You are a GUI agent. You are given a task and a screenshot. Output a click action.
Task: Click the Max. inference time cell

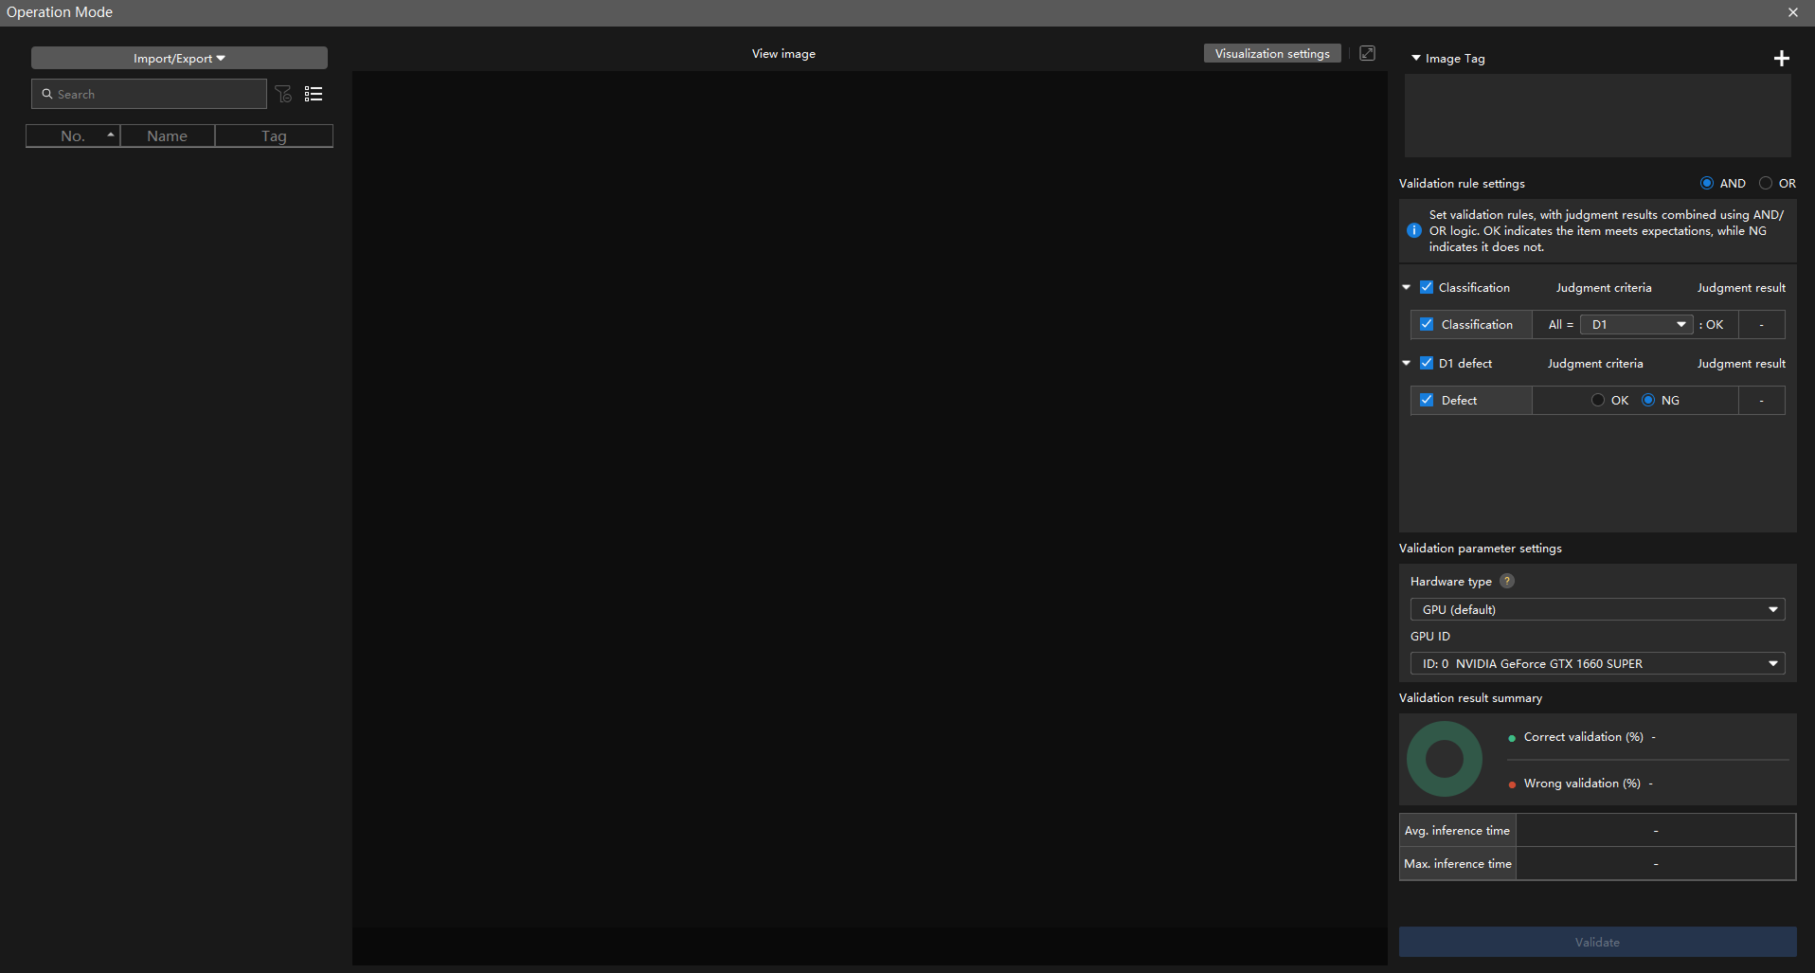coord(1458,863)
